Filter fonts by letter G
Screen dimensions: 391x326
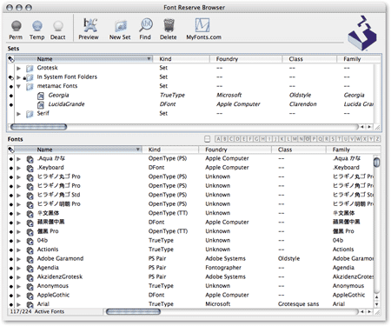[256, 139]
